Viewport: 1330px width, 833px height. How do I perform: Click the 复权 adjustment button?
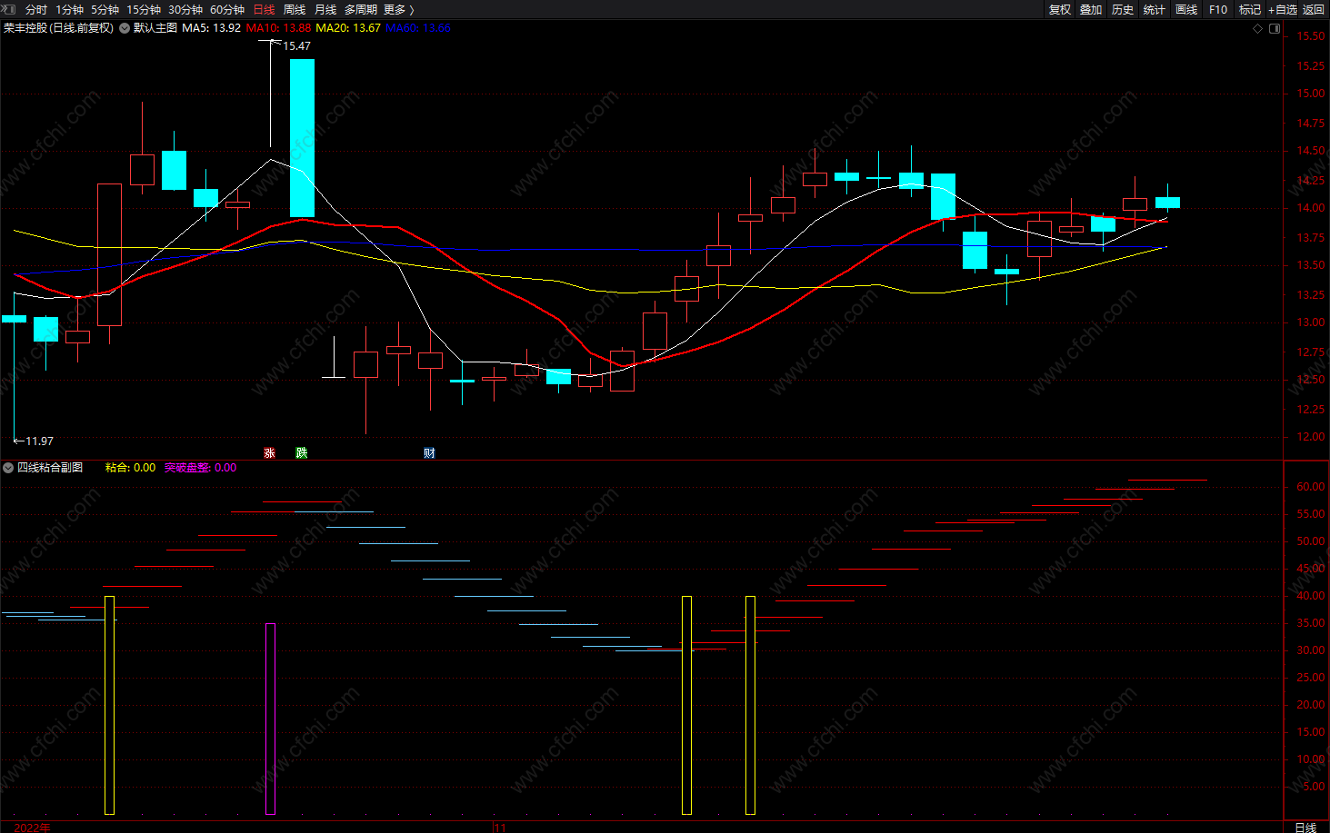click(1060, 10)
